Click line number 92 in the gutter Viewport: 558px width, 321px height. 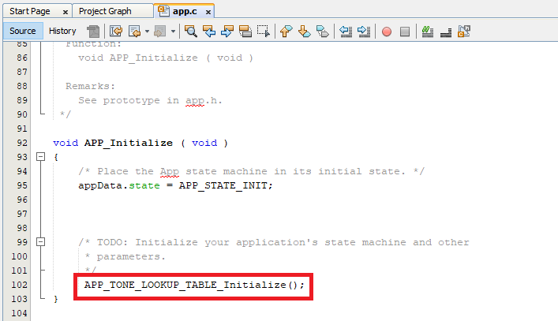22,143
